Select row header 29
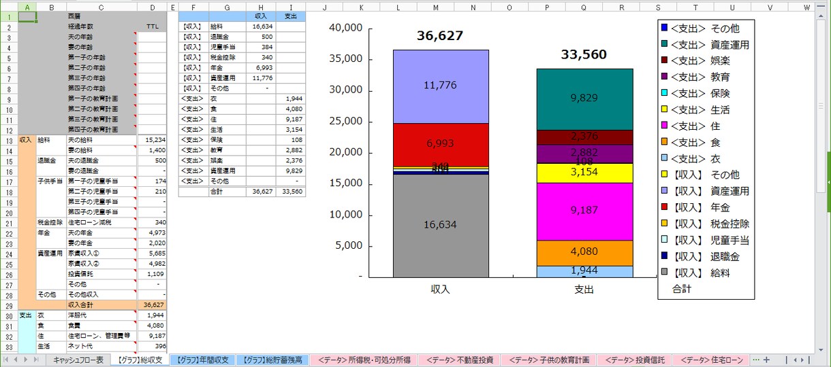The image size is (831, 367). [x=8, y=305]
